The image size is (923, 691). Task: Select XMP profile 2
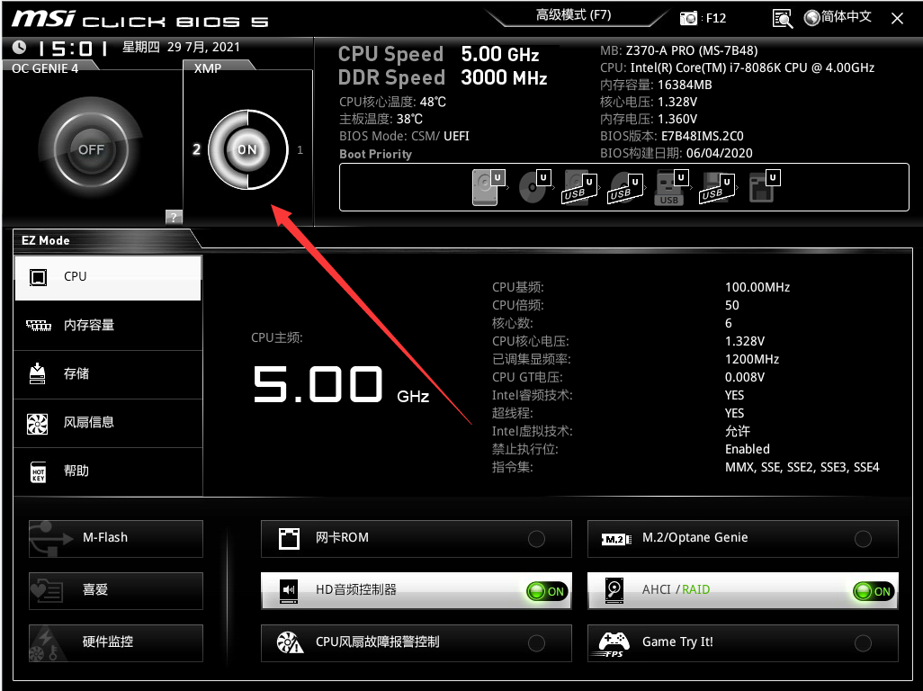[x=197, y=149]
